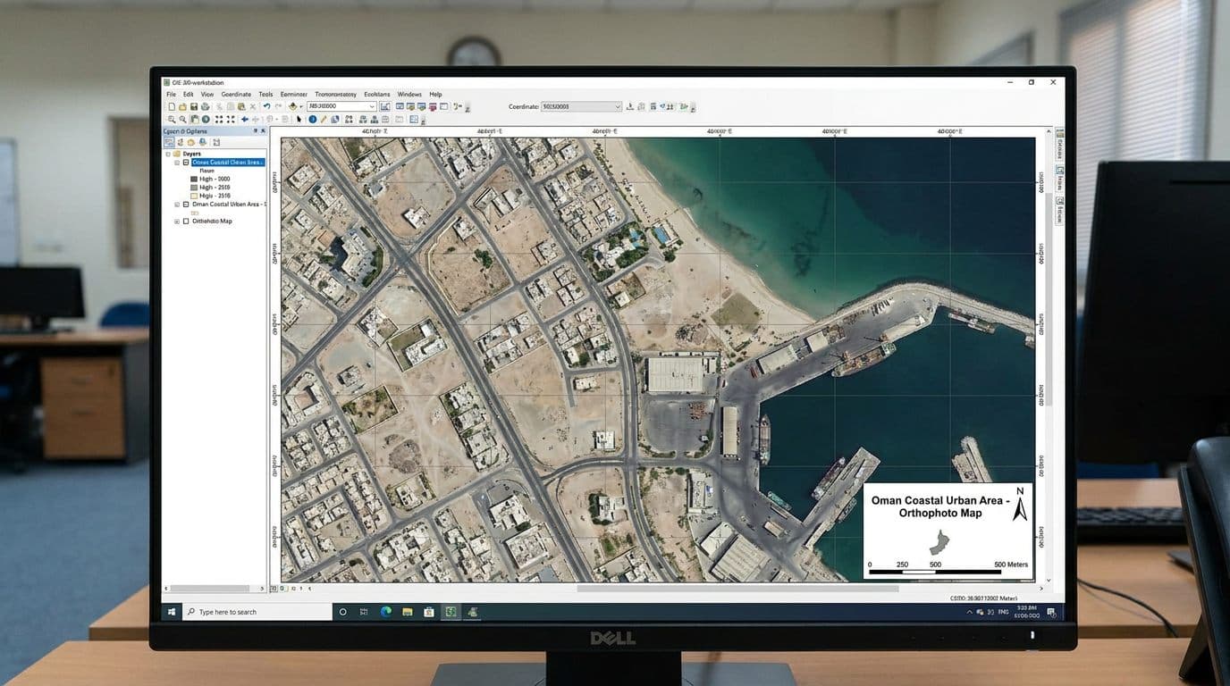Click the panel Options icon
The height and width of the screenshot is (686, 1230).
point(215,142)
